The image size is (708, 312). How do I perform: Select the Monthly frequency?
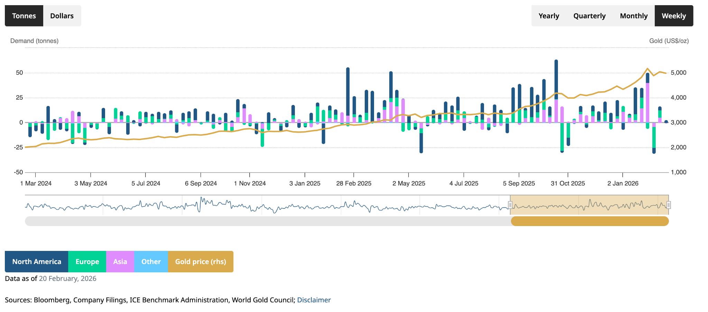click(634, 16)
